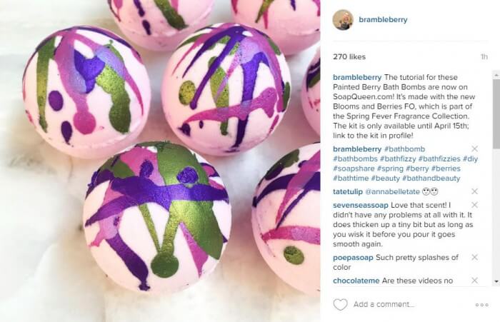This screenshot has height=322, width=500.
Task: Open the #bathandbeauty hashtag
Action: pyautogui.click(x=431, y=178)
